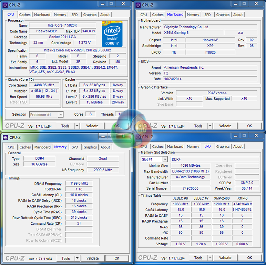Open the Slot #1 memory slot dropdown

pyautogui.click(x=165, y=159)
